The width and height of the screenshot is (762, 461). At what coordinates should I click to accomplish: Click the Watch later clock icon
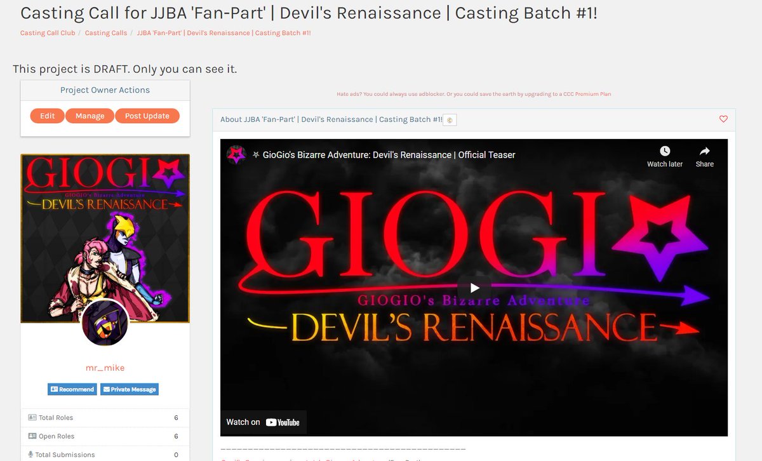(x=665, y=151)
